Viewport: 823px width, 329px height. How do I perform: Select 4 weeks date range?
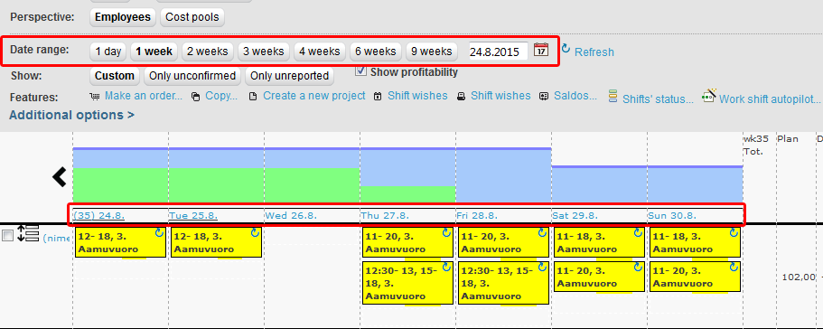click(x=320, y=52)
